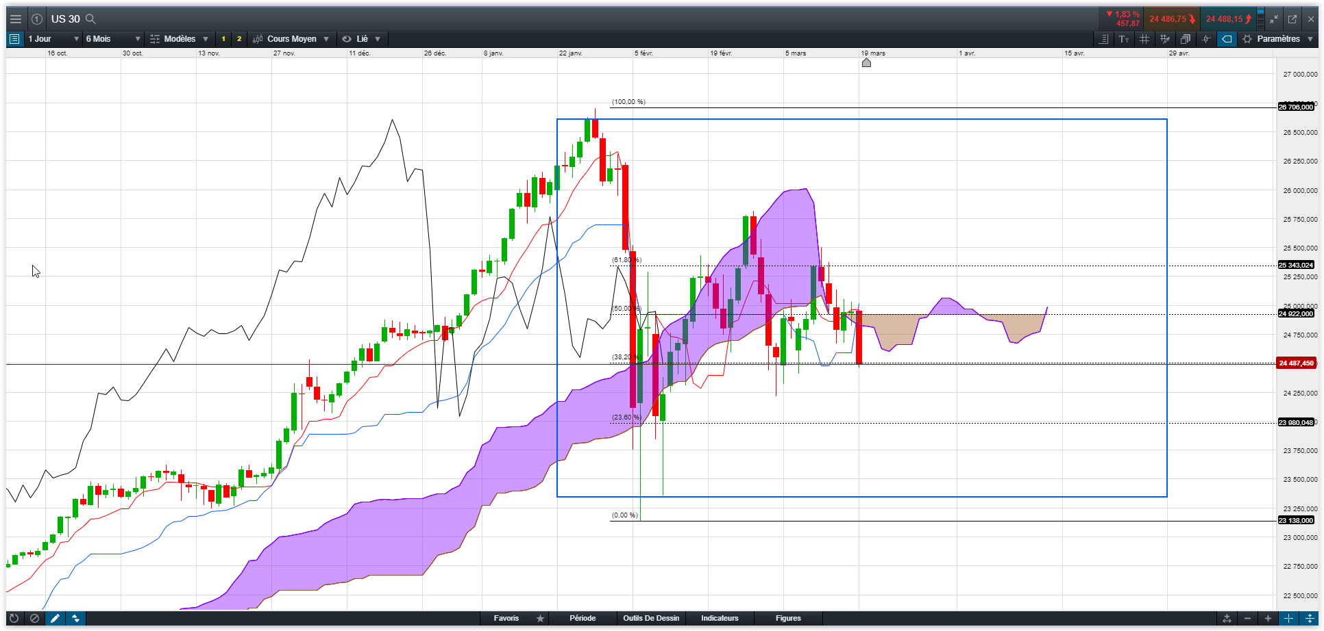The width and height of the screenshot is (1324, 631).
Task: Click the gray timeline marker at 19 mars
Action: (x=866, y=63)
